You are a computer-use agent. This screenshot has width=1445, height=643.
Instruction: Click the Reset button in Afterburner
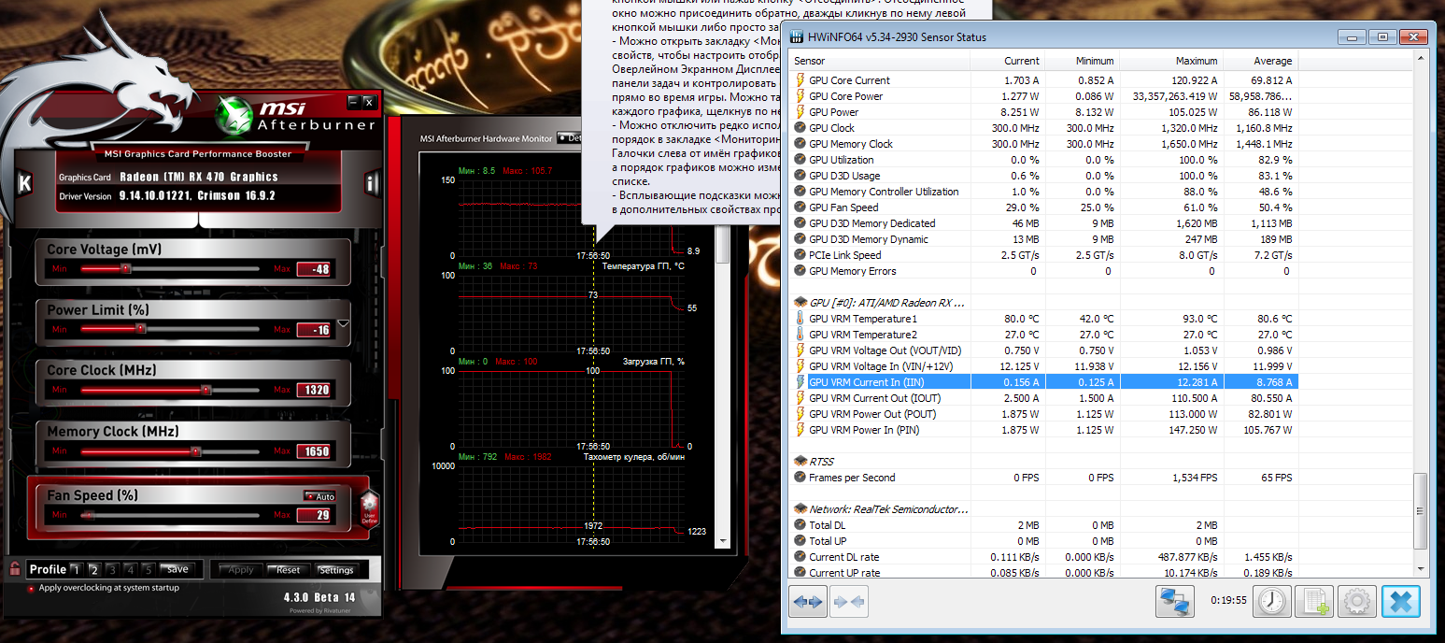point(289,570)
